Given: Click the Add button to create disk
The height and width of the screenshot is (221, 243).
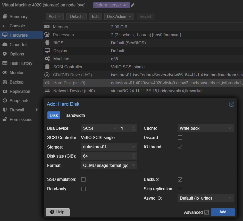Looking at the screenshot, I should coord(223,212).
